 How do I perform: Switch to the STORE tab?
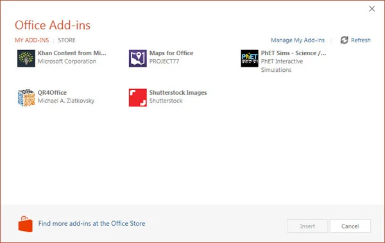click(x=67, y=40)
